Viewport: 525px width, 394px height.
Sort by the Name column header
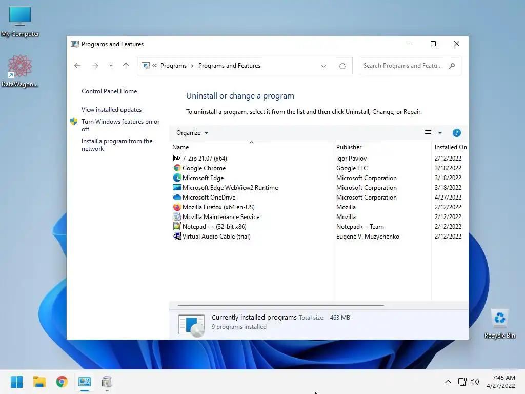point(180,147)
